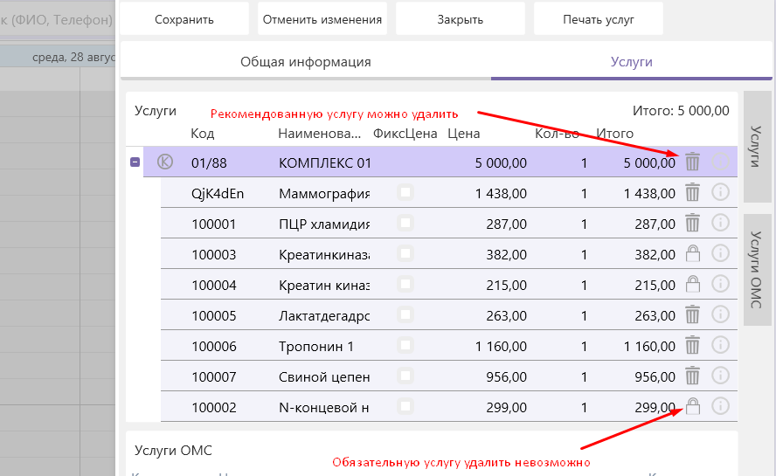Open info for КОМПЛЕКС 01 row

(721, 162)
